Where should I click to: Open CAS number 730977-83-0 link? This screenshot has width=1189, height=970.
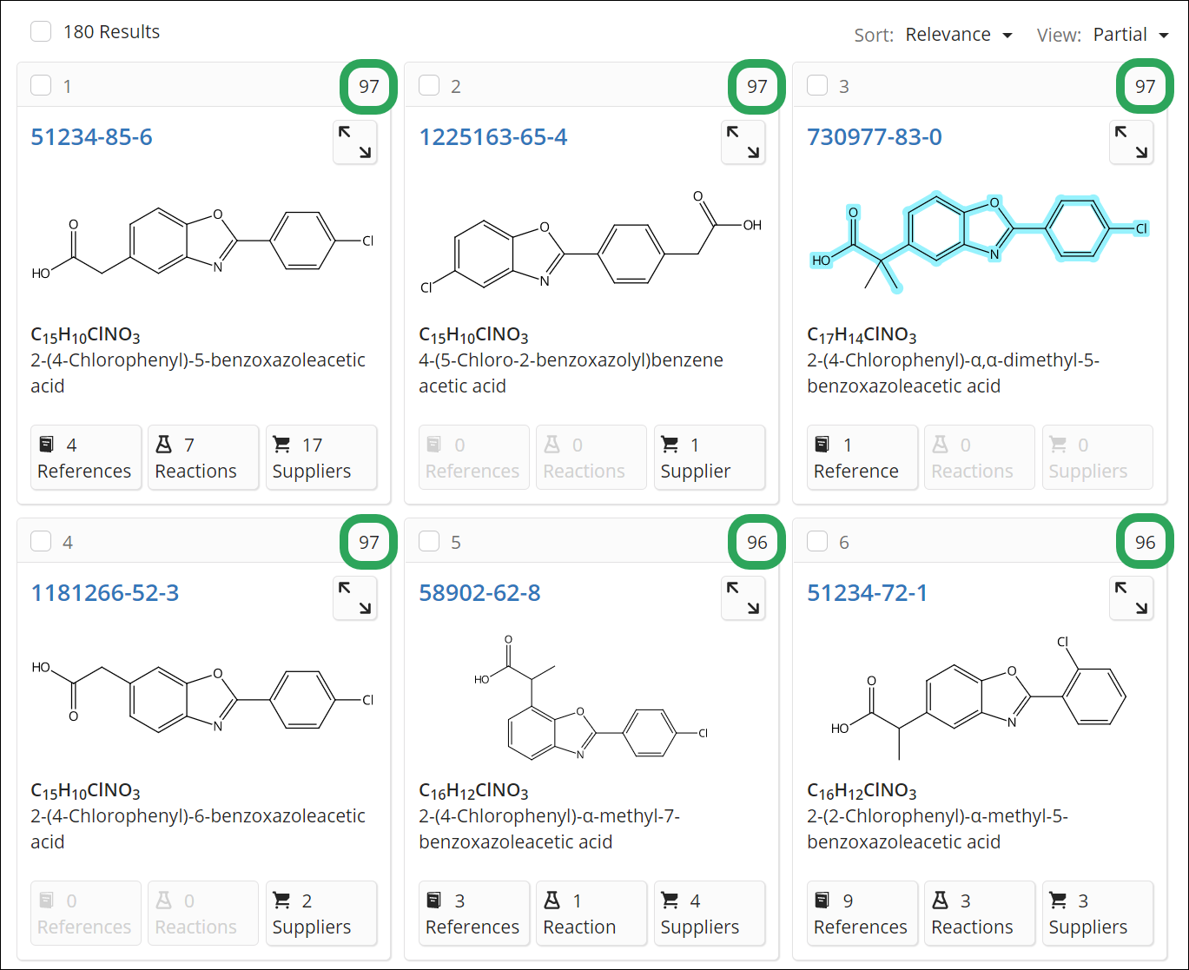pyautogui.click(x=875, y=137)
